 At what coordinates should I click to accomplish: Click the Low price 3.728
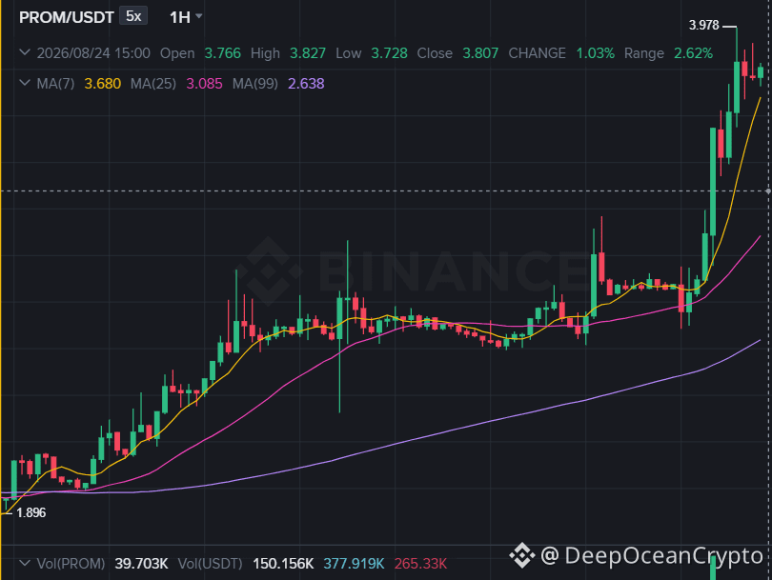pyautogui.click(x=389, y=53)
